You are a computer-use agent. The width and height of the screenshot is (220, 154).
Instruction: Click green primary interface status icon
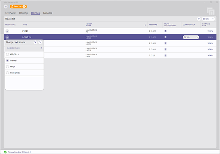point(5,152)
